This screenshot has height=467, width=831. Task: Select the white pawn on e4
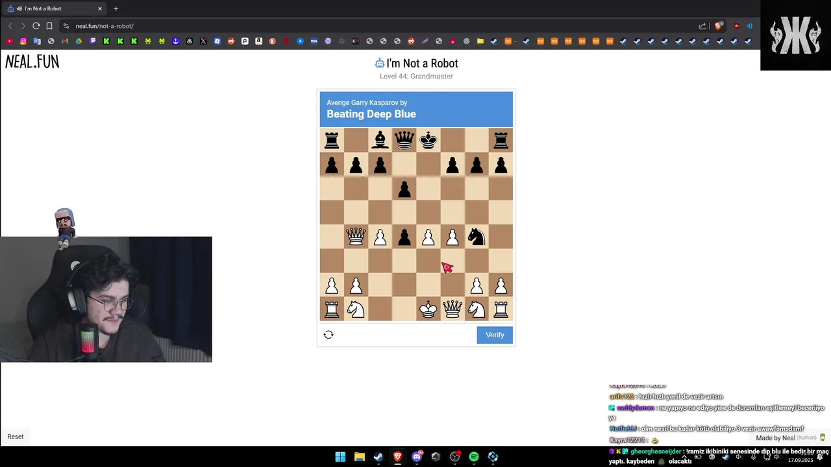coord(428,237)
